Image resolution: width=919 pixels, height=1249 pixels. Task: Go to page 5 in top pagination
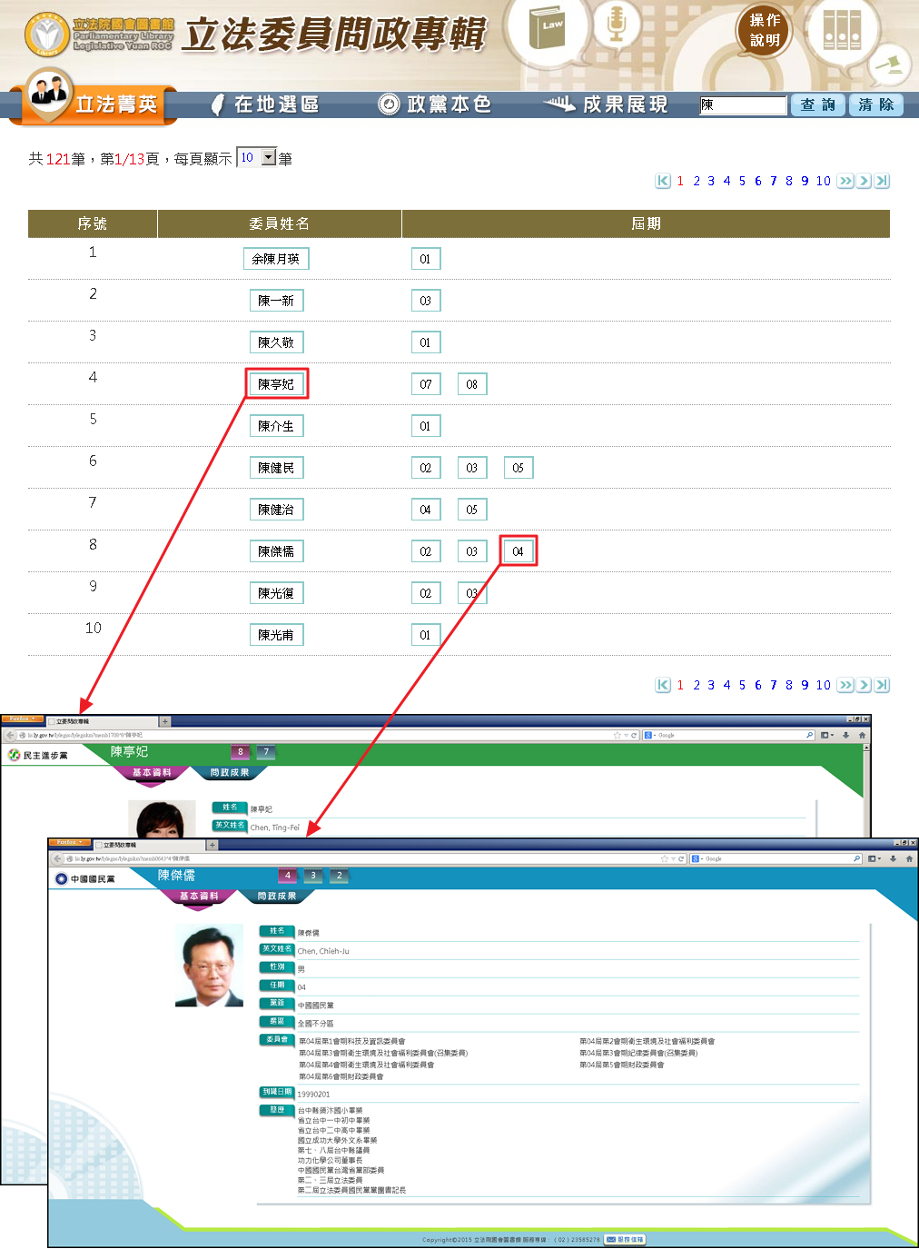pyautogui.click(x=742, y=181)
